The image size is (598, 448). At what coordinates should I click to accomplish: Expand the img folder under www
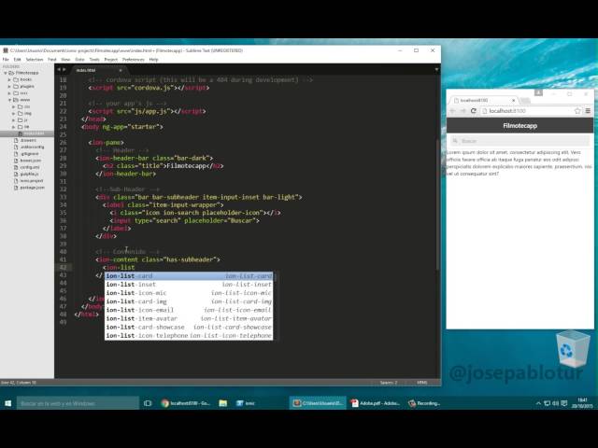(x=14, y=114)
